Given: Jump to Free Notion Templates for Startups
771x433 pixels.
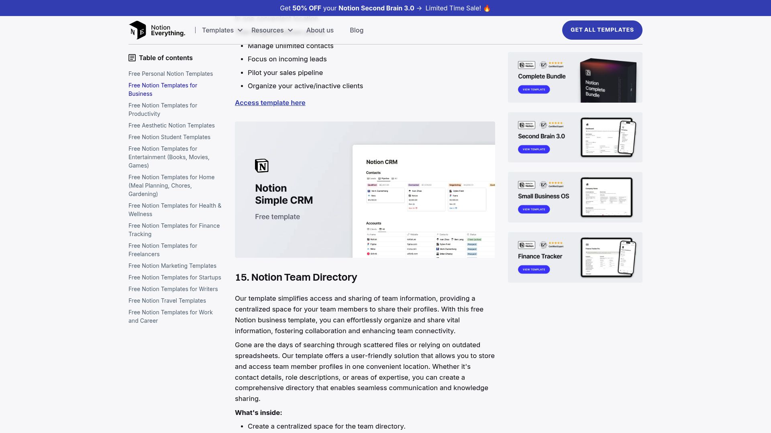Looking at the screenshot, I should click(x=175, y=277).
